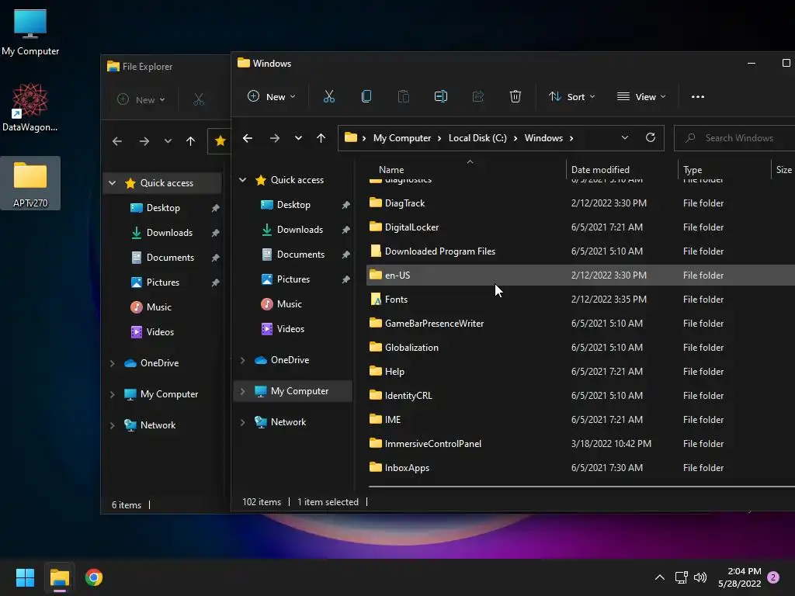Select Pictures in Windows window sidebar
Viewport: 795px width, 596px height.
coord(293,279)
